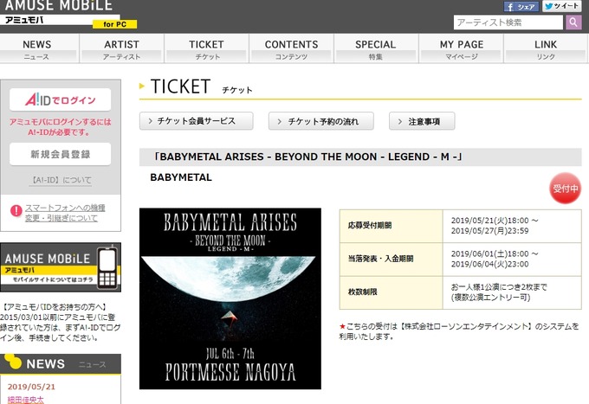Open the 注意事項 button
The height and width of the screenshot is (404, 589).
422,121
